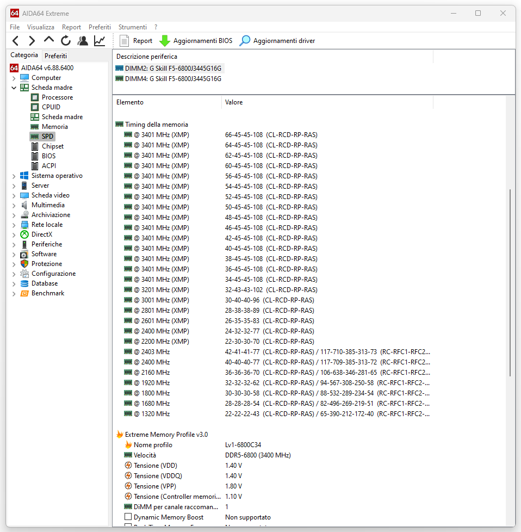Switch to the Preferiti tab in sidebar

point(55,55)
